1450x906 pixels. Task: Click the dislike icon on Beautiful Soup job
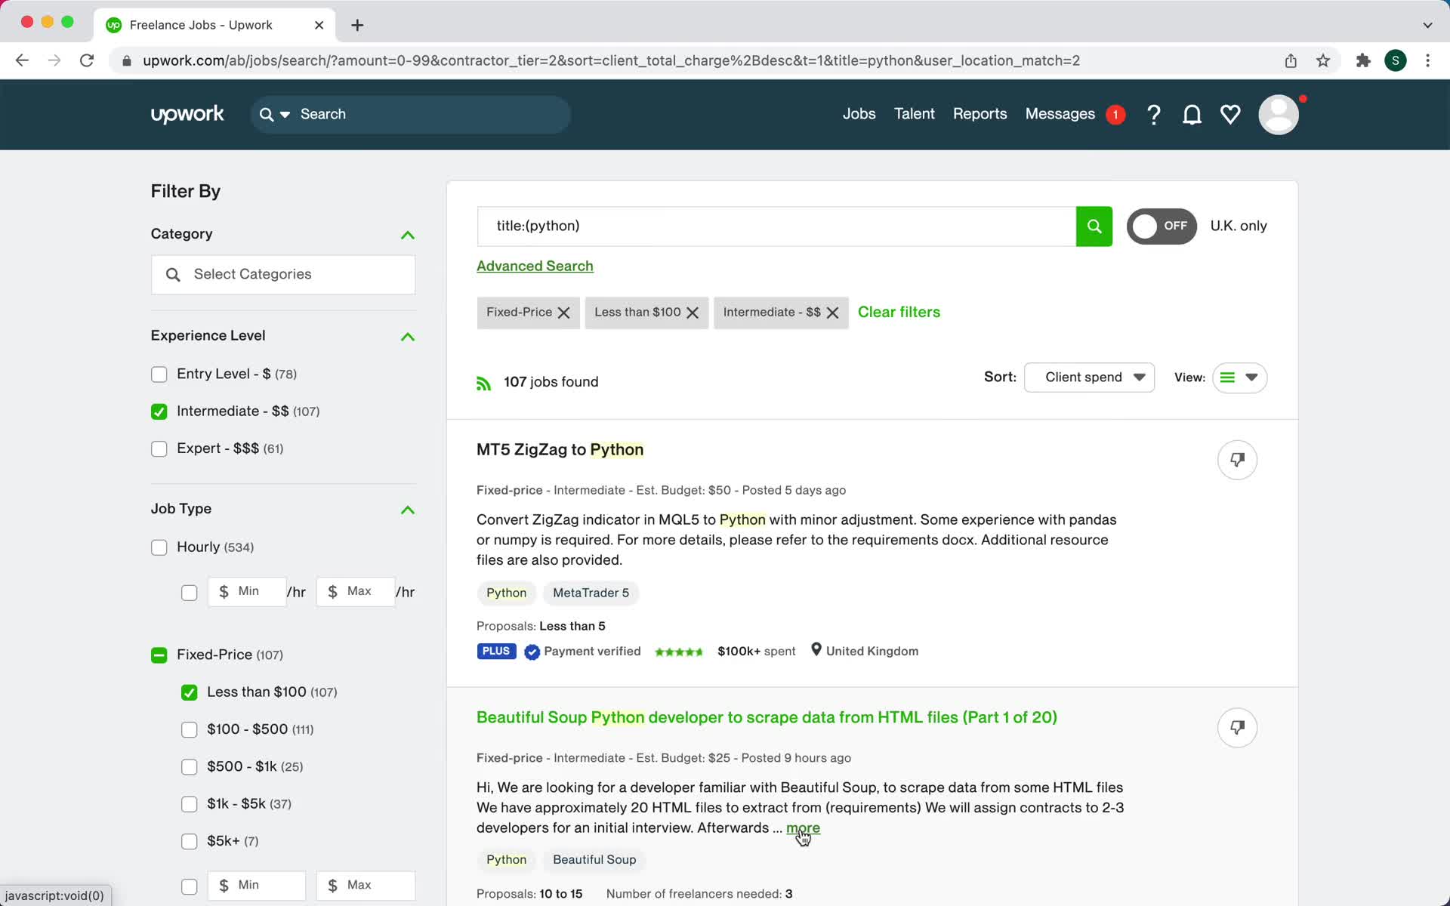[1237, 728]
